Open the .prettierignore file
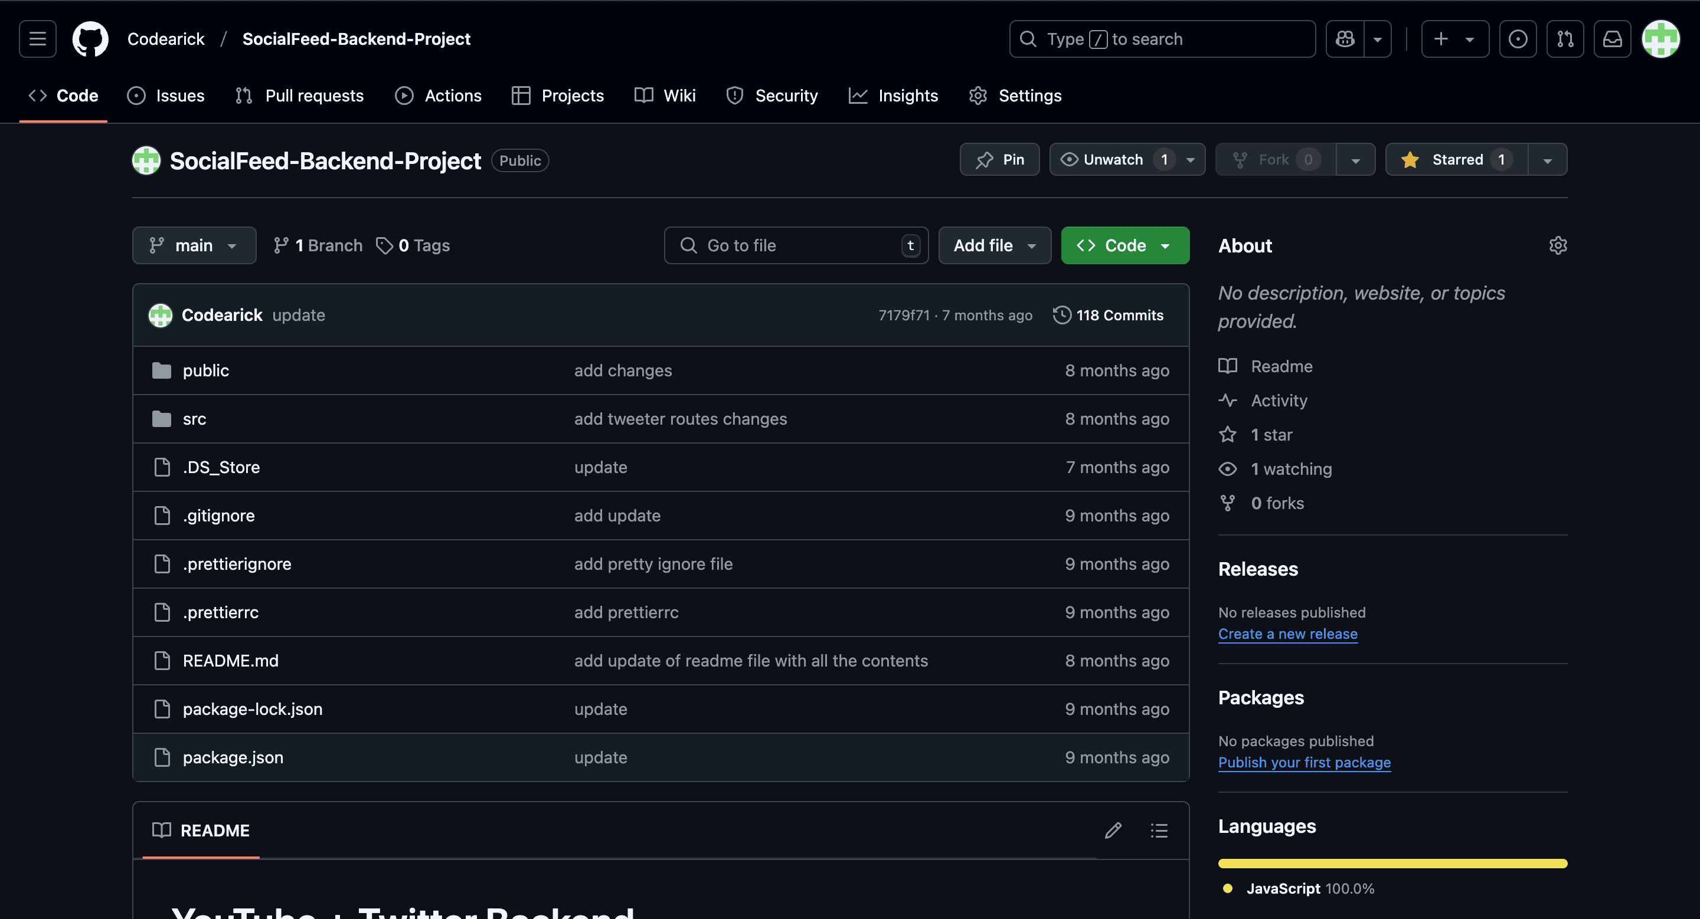This screenshot has height=919, width=1700. (x=237, y=564)
